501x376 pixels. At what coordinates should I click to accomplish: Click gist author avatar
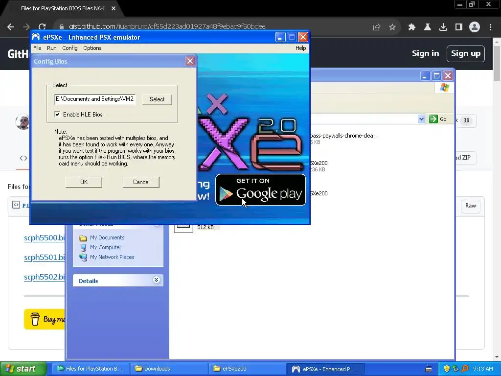point(23,121)
